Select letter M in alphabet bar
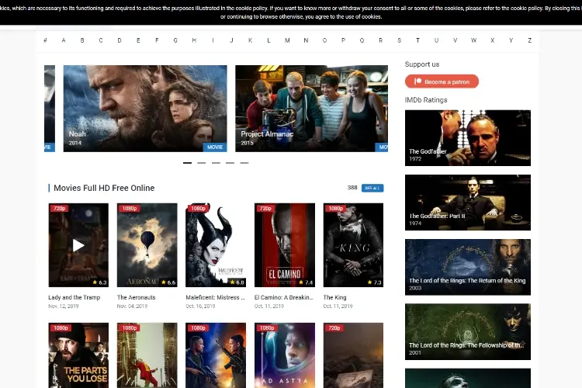The height and width of the screenshot is (388, 582). (x=287, y=40)
